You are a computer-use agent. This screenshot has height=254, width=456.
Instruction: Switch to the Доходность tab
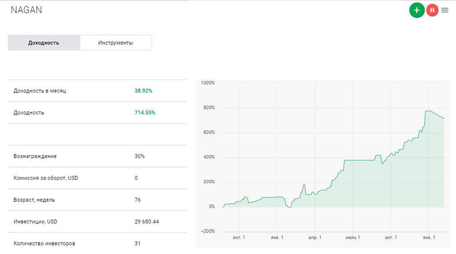[44, 43]
